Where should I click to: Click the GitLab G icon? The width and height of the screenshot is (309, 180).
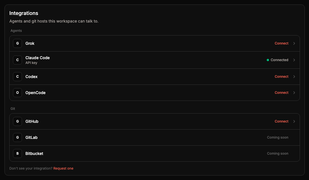click(17, 137)
